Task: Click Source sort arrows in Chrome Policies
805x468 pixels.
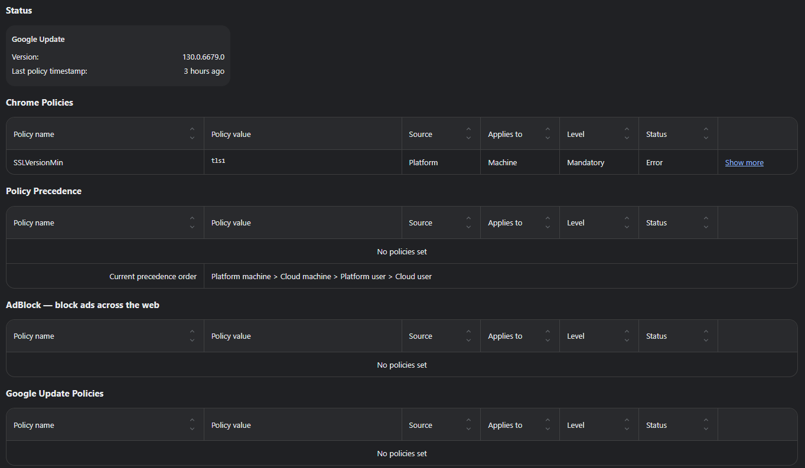Action: (468, 134)
